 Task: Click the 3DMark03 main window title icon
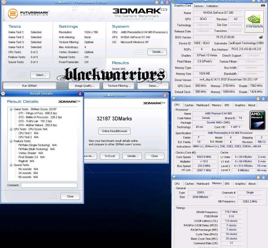click(x=3, y=2)
